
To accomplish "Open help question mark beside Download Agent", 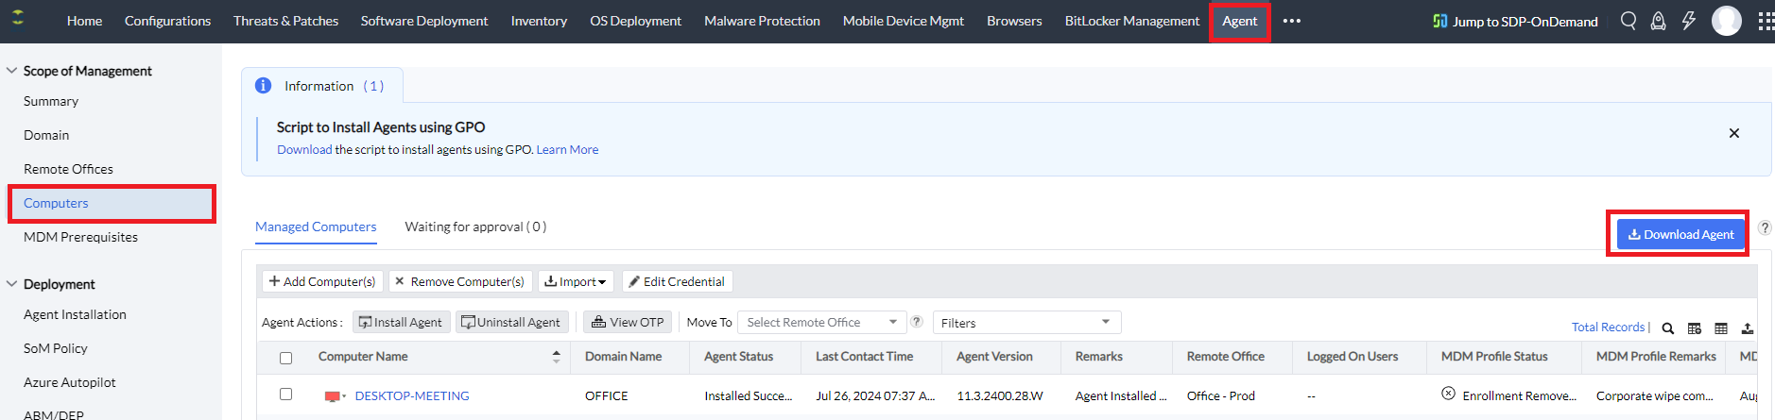I will [1764, 227].
